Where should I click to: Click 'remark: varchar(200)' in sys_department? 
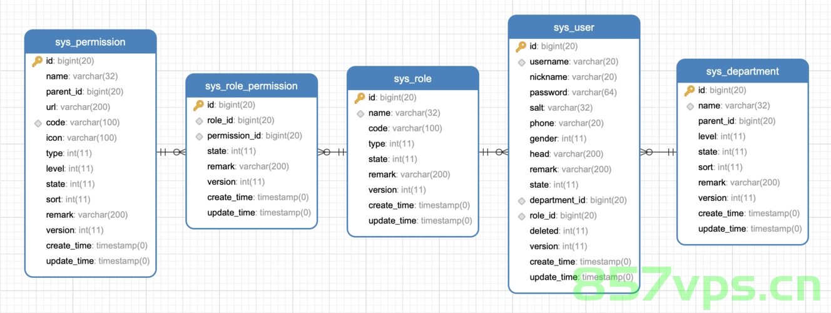click(739, 183)
